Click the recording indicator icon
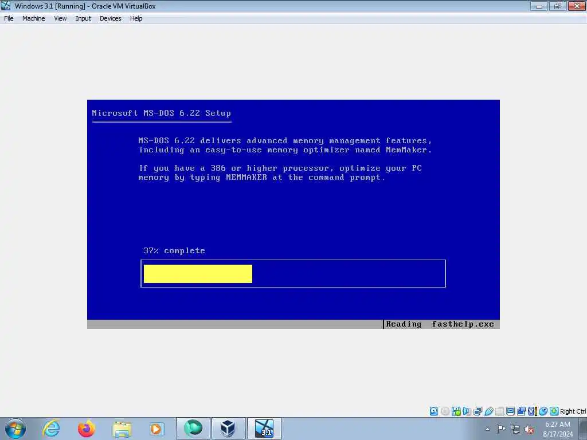Image resolution: width=587 pixels, height=440 pixels. point(521,411)
